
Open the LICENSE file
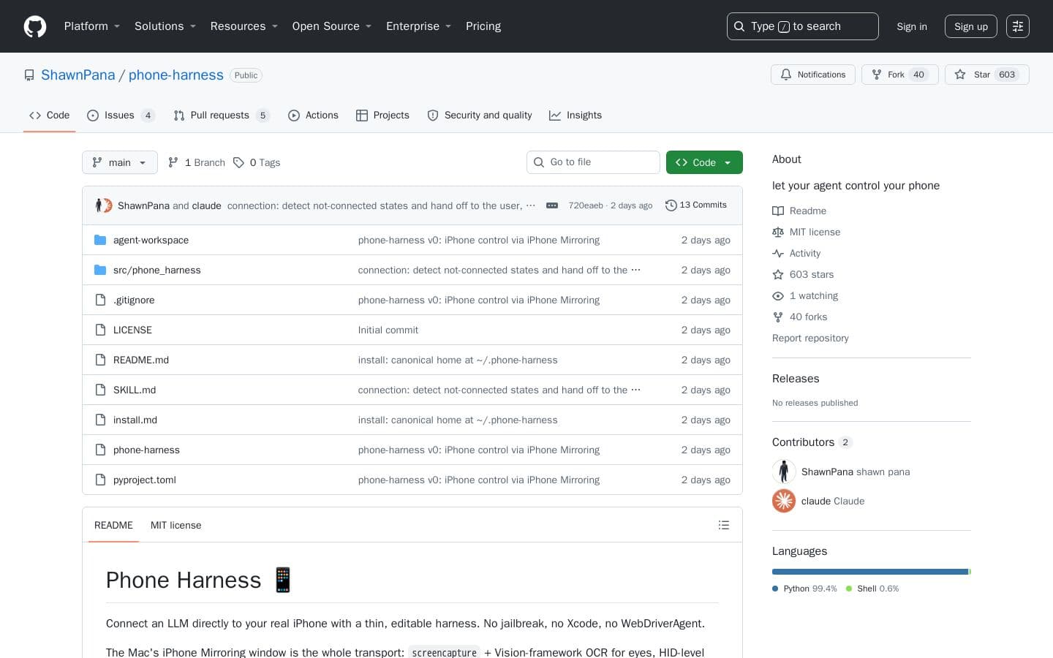pyautogui.click(x=132, y=330)
